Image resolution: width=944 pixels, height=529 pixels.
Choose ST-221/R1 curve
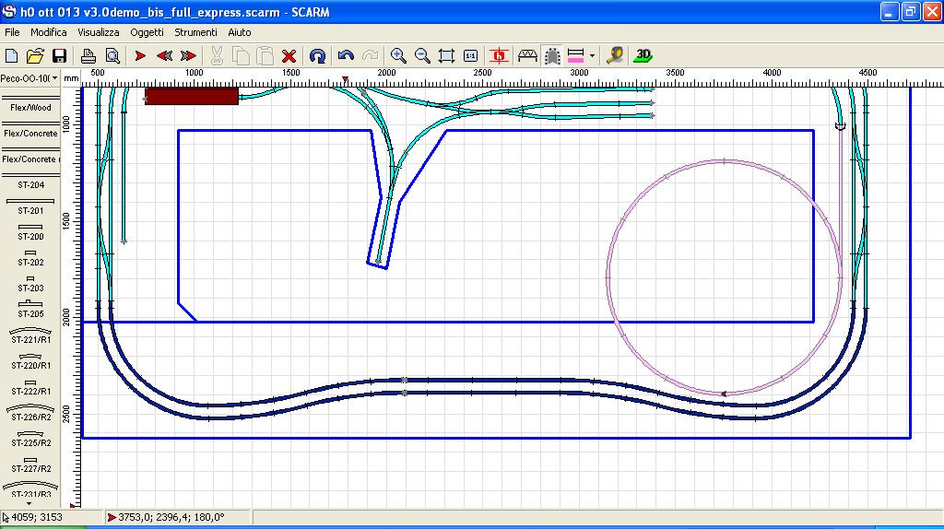coord(30,335)
